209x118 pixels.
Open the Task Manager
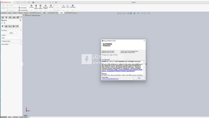click(23, 10)
